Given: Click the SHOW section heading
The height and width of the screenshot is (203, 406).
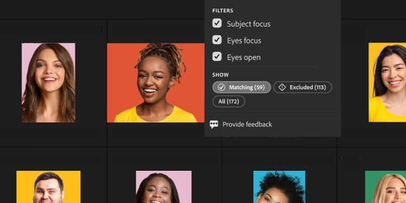Looking at the screenshot, I should (x=221, y=75).
